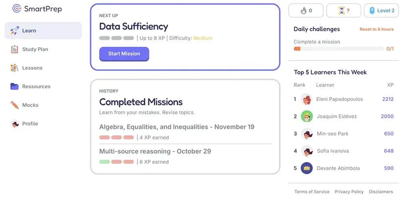This screenshot has width=405, height=202.
Task: Click the Ressources folder icon
Action: pos(14,86)
